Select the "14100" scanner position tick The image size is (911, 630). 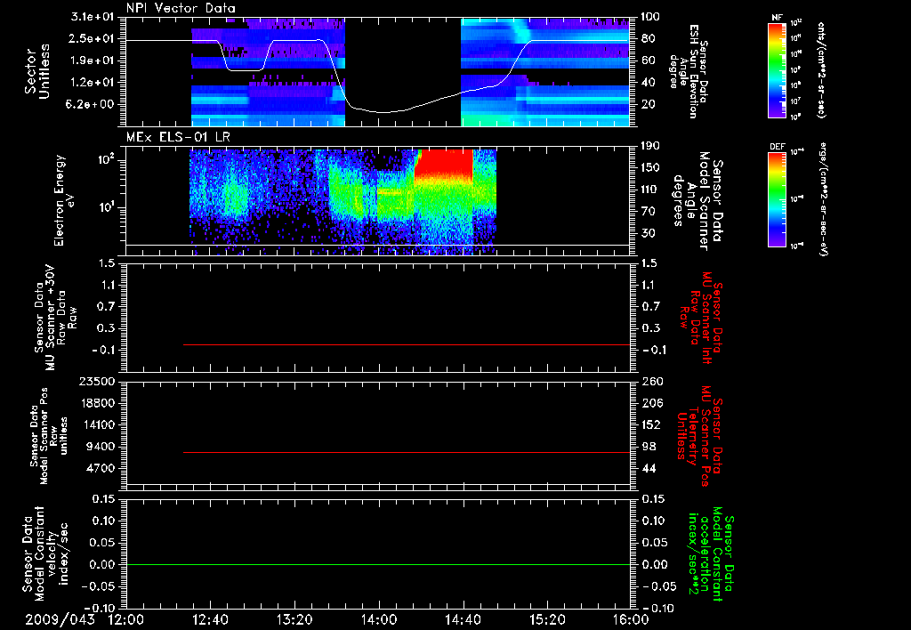pos(97,424)
